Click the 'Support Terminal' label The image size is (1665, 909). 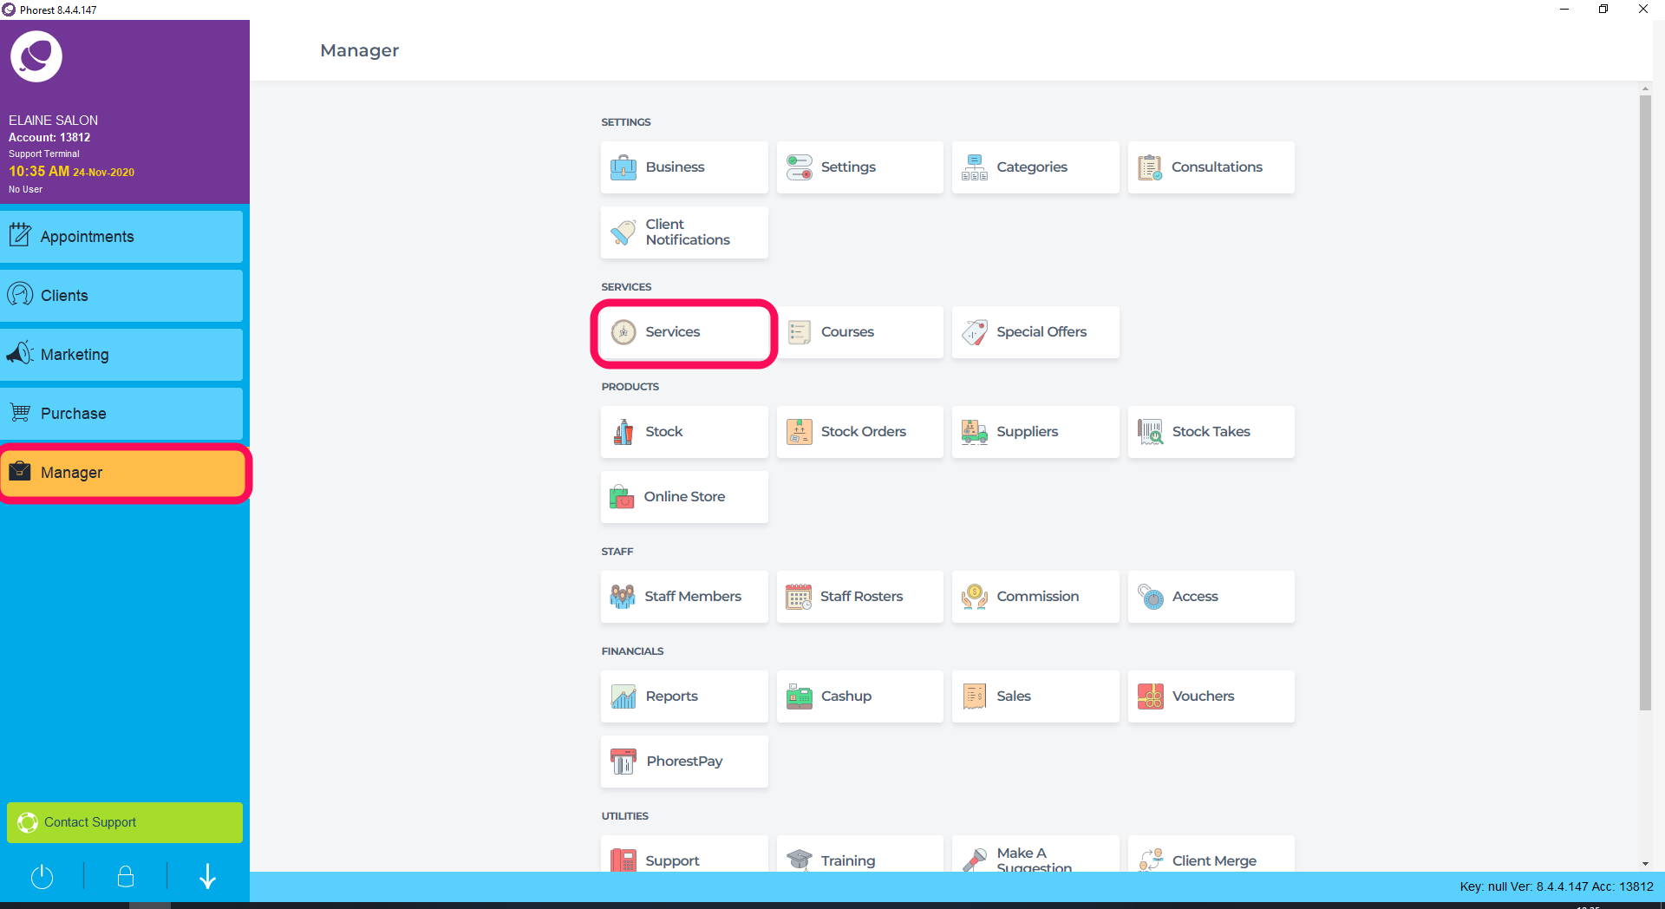tap(44, 154)
